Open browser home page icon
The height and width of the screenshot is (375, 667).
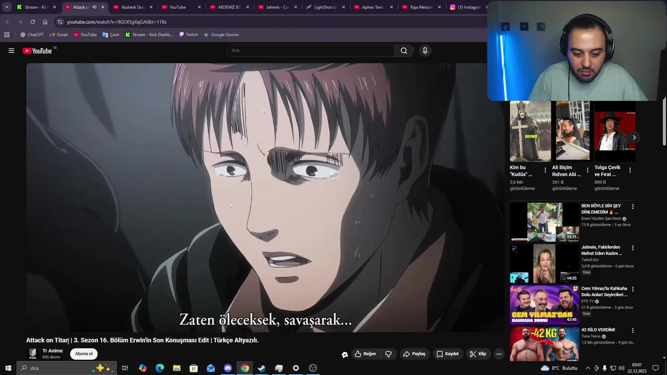point(45,22)
